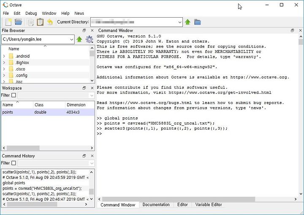Undock the File Browser panel
304x215 pixels.
[84, 31]
